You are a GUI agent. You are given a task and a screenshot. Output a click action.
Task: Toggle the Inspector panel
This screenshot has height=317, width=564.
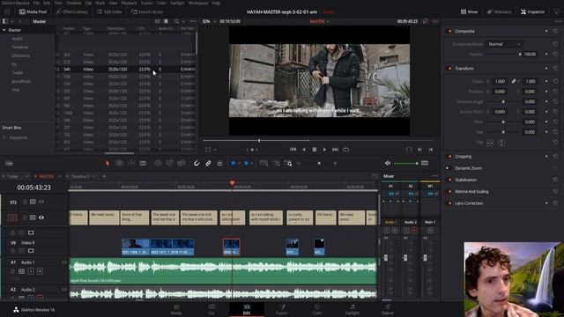pyautogui.click(x=532, y=11)
